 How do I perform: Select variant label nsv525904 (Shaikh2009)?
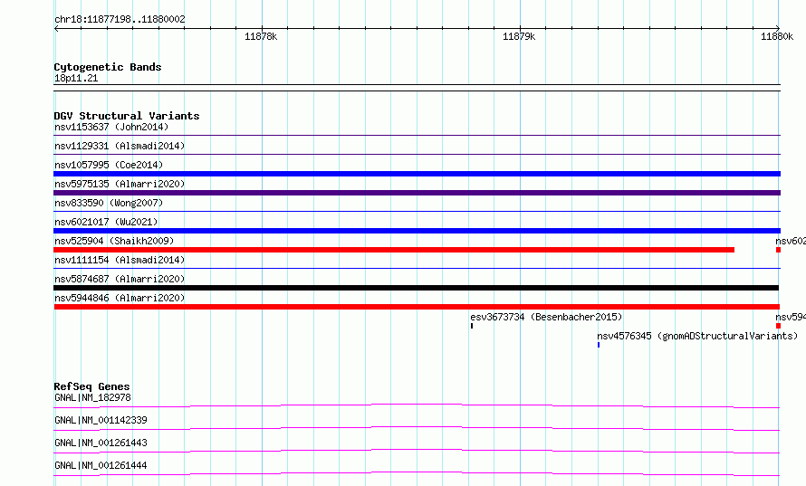[114, 241]
